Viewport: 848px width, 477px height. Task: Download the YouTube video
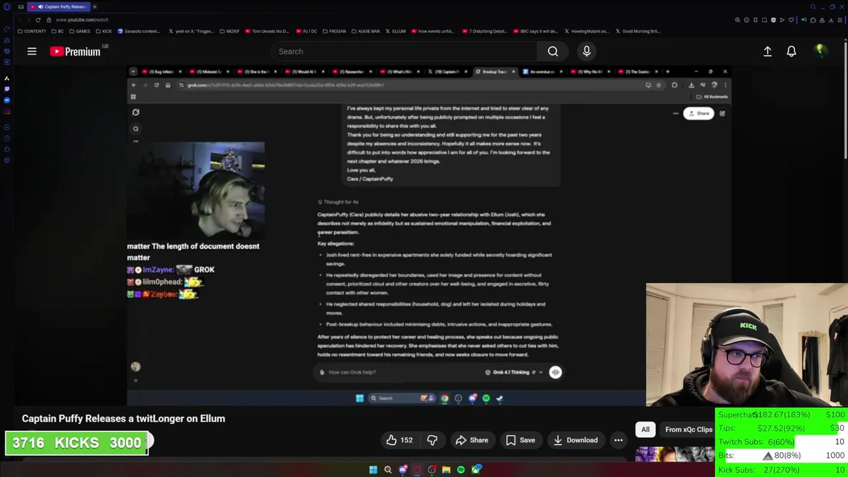click(574, 440)
